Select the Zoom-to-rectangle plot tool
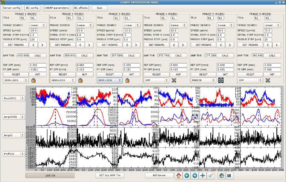 pyautogui.click(x=211, y=176)
